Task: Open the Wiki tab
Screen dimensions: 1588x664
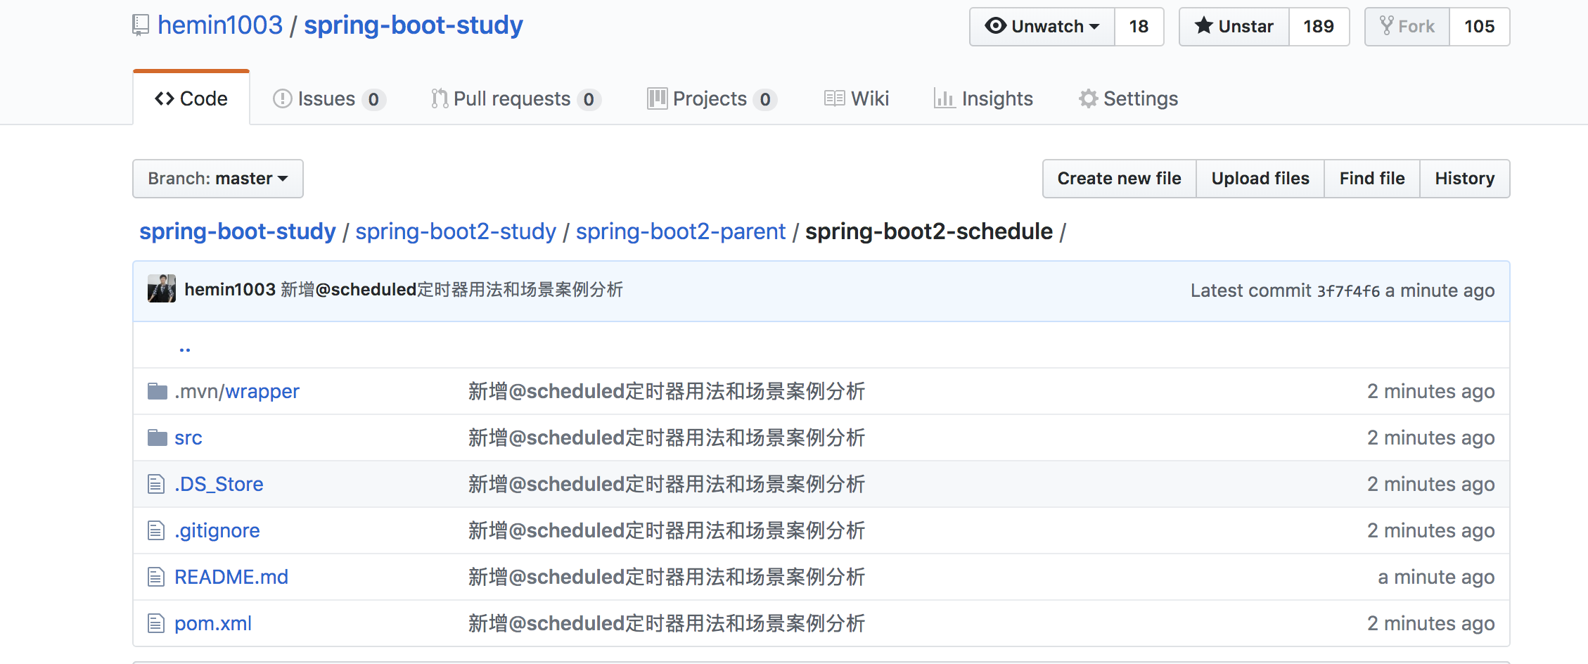Action: [x=871, y=98]
